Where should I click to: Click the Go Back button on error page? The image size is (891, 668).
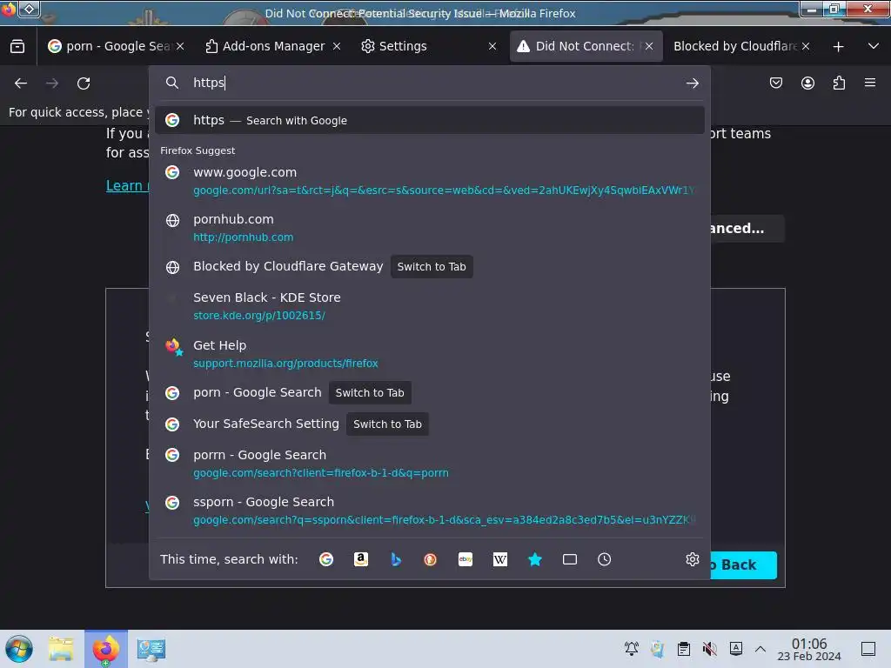pos(743,565)
